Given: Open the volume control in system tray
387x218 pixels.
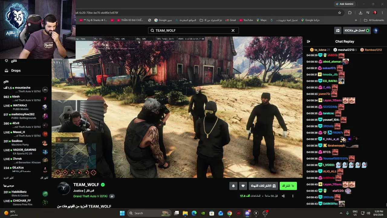Looking at the screenshot, I should (x=369, y=213).
